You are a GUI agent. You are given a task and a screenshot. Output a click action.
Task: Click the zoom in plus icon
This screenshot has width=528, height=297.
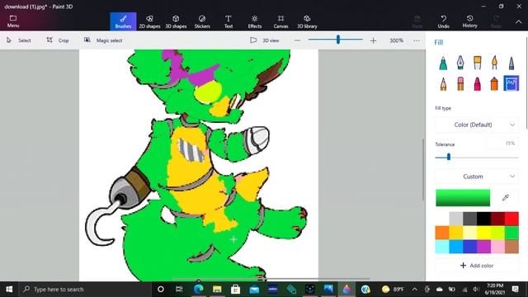[x=373, y=40]
